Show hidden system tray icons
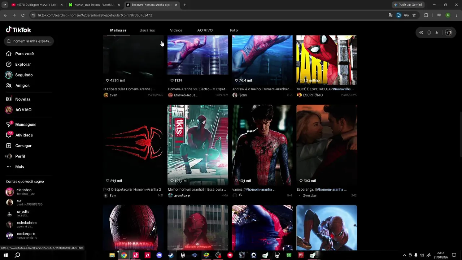This screenshot has height=260, width=462. point(404,255)
